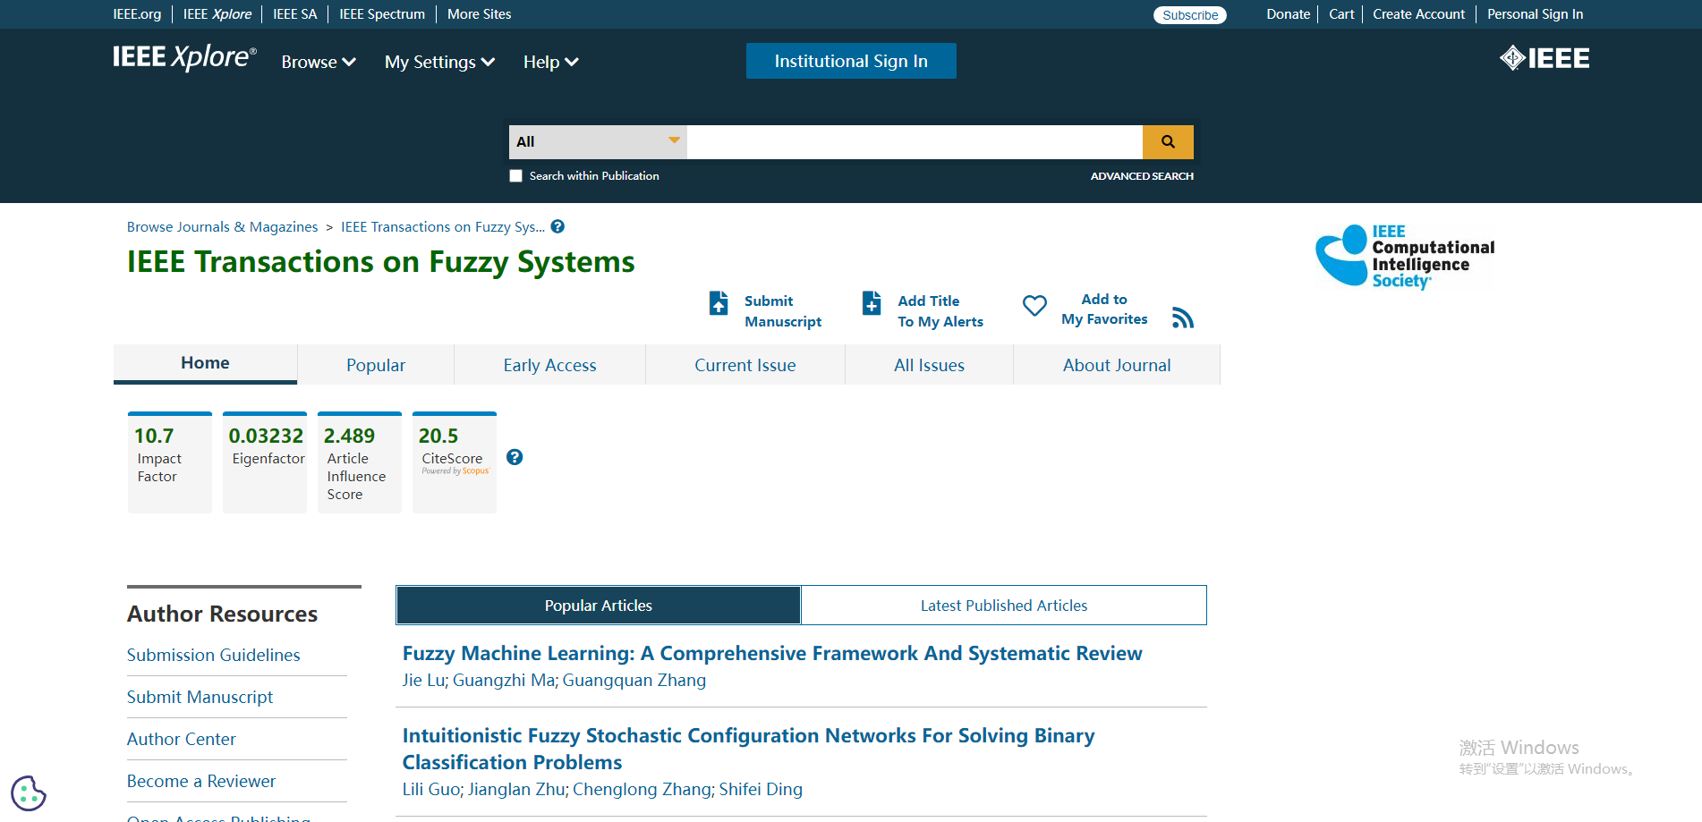1702x822 pixels.
Task: Click the Submit Manuscript document icon
Action: point(719,303)
